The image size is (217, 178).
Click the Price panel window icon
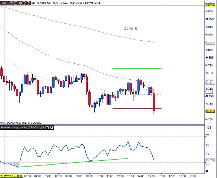16,3
